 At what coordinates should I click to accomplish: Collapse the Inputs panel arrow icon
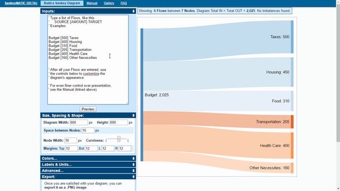[133, 11]
